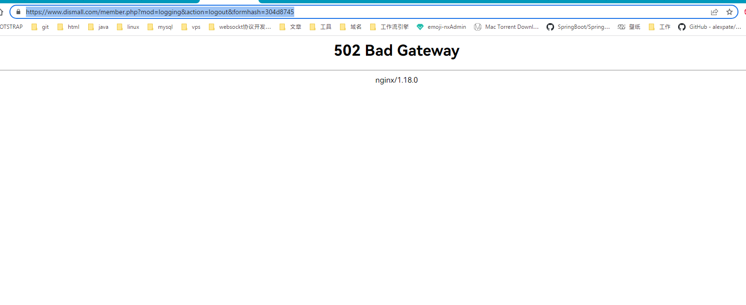
Task: Open the GitHub - alexpate bookmark
Action: (x=710, y=27)
